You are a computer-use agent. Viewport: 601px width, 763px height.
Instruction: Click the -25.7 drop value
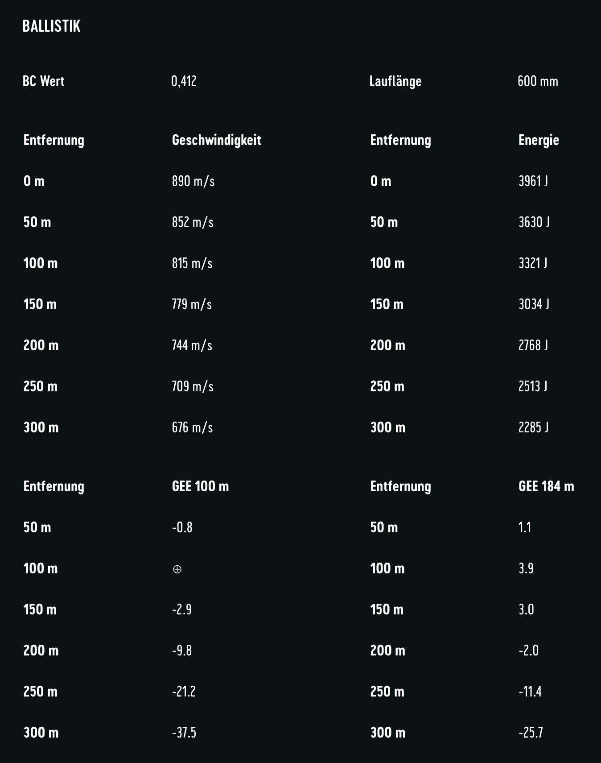pyautogui.click(x=531, y=733)
